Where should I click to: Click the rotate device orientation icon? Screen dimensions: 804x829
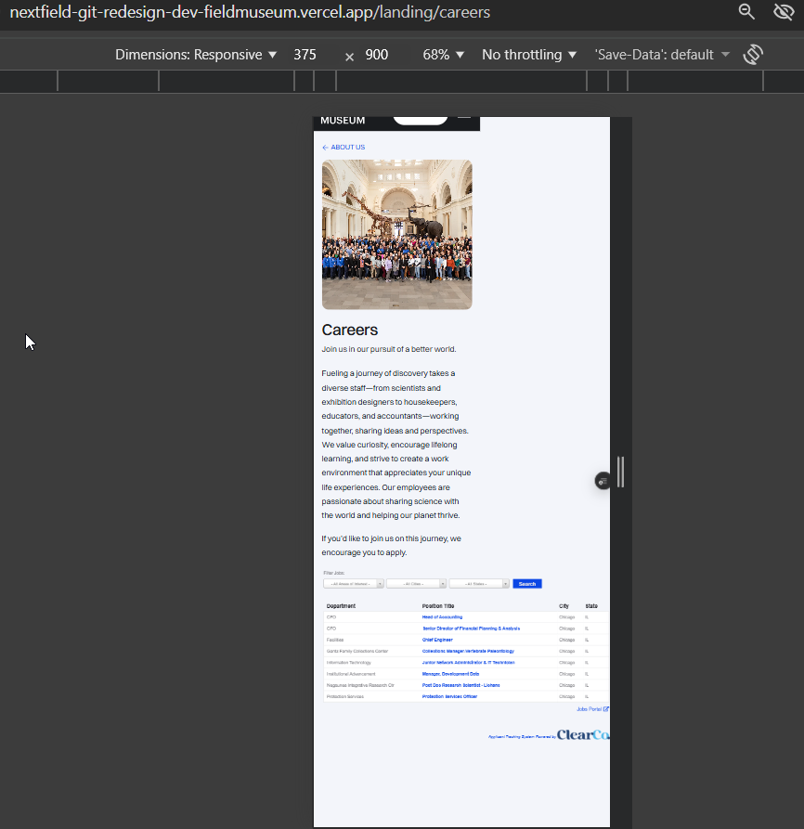pos(753,55)
